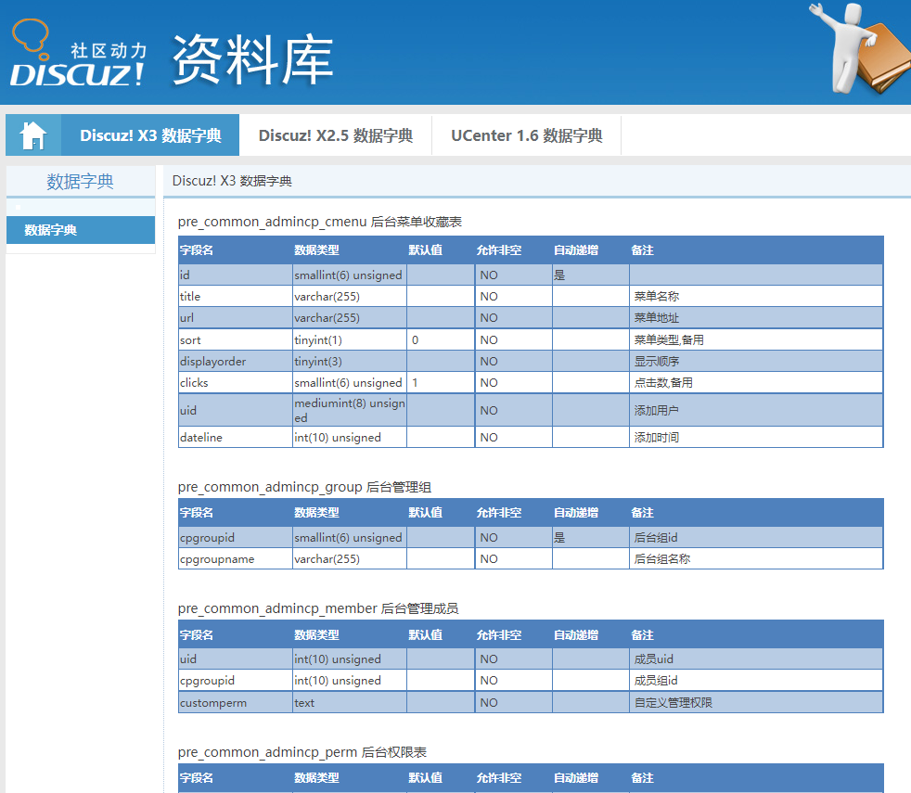This screenshot has height=793, width=911.
Task: Click int(10) unsigned cell in dateline row
Action: click(x=350, y=438)
